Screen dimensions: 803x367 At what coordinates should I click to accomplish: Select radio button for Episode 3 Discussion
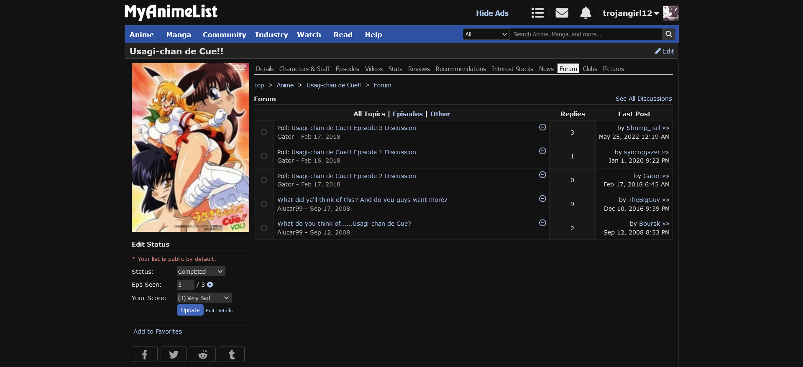click(x=264, y=132)
